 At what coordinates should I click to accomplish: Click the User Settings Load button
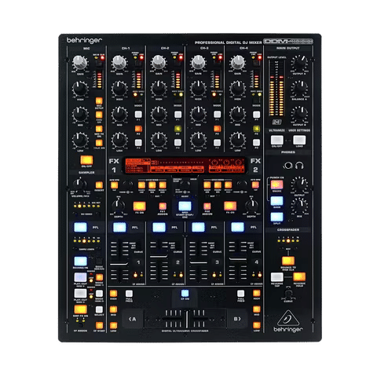click(x=299, y=140)
